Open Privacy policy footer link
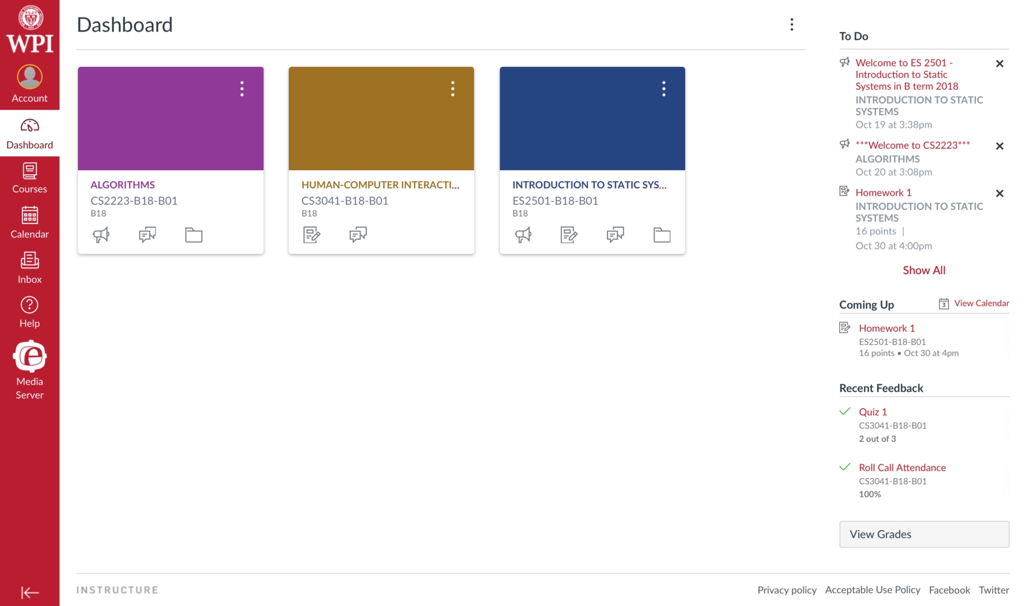The width and height of the screenshot is (1034, 606). coord(787,590)
